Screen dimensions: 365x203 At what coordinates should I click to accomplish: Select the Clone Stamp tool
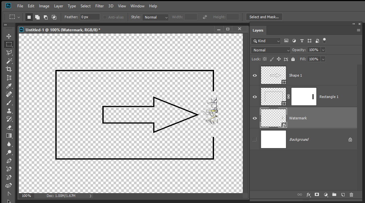[x=9, y=111]
